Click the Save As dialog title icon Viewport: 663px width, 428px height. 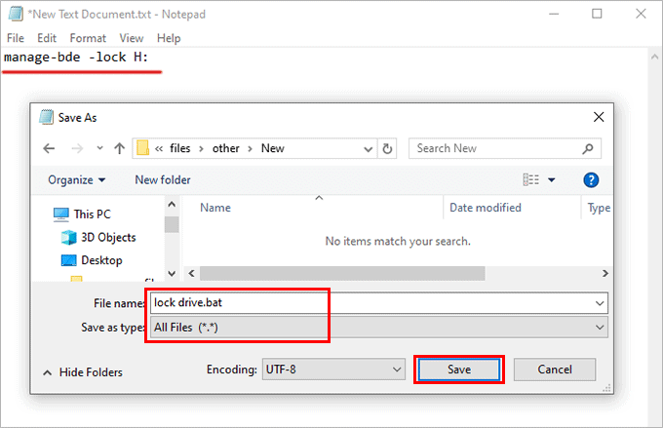pyautogui.click(x=46, y=117)
